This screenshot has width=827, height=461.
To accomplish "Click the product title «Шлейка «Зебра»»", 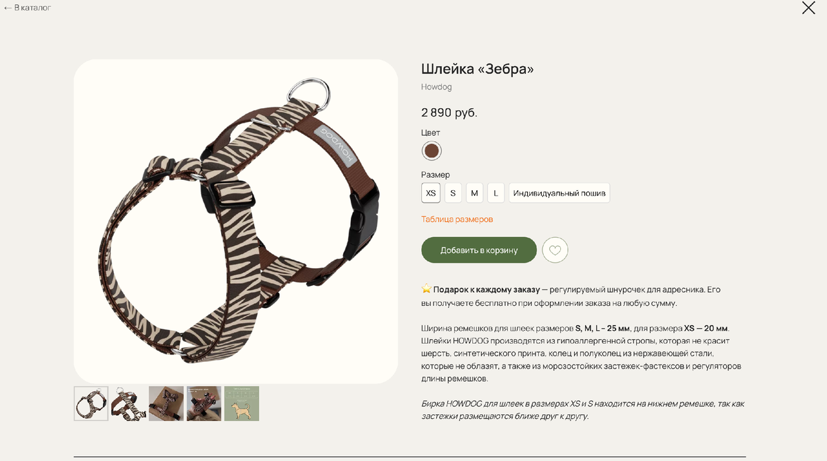I will 478,69.
